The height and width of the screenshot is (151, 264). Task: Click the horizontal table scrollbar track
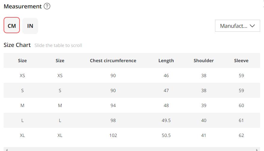pyautogui.click(x=132, y=150)
